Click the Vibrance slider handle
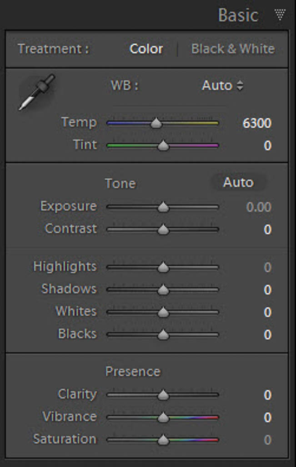 tap(163, 417)
